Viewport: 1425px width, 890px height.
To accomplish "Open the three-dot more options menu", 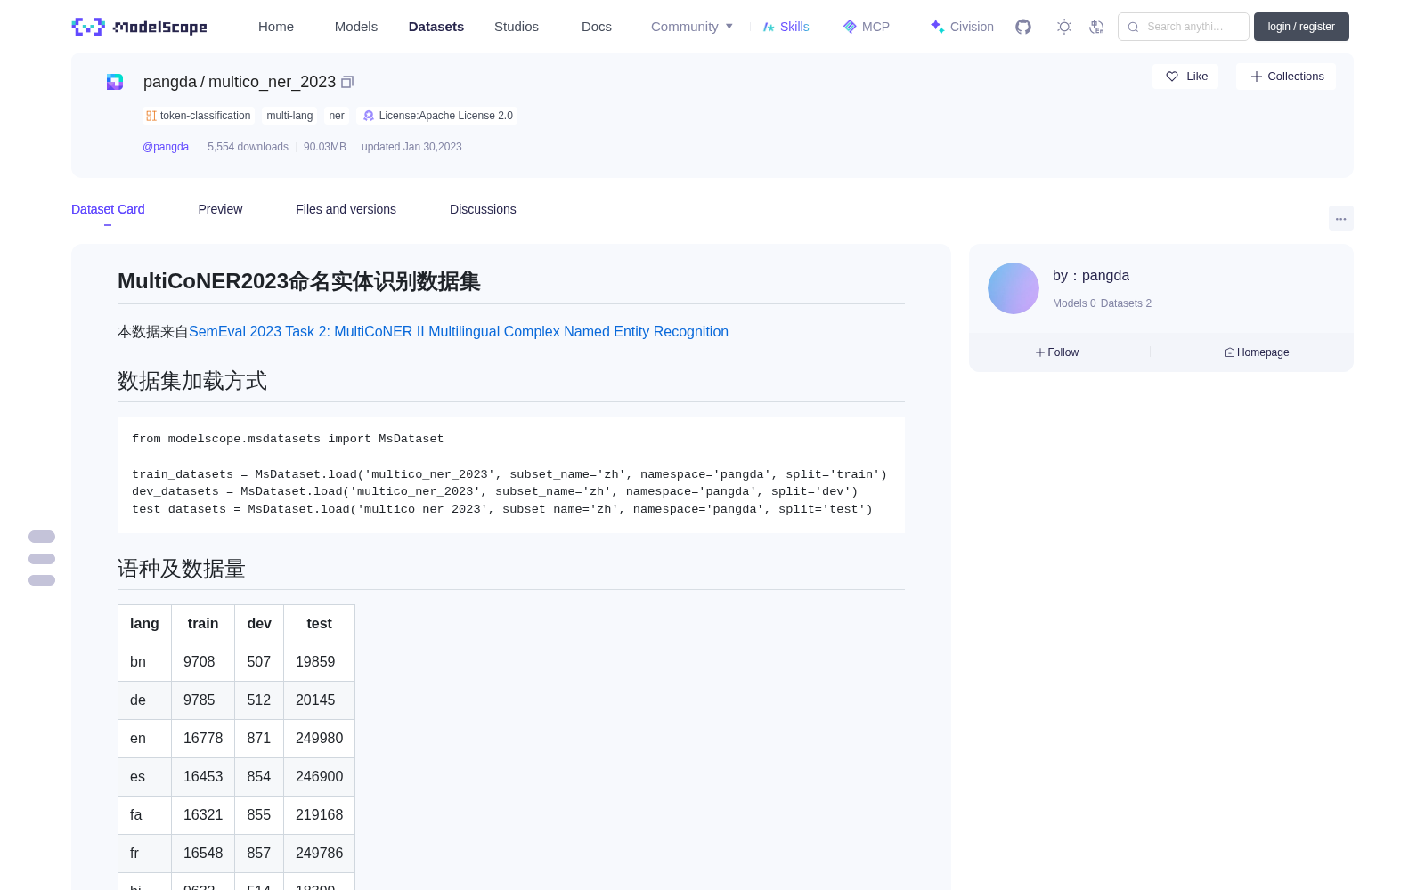I will 1341,218.
